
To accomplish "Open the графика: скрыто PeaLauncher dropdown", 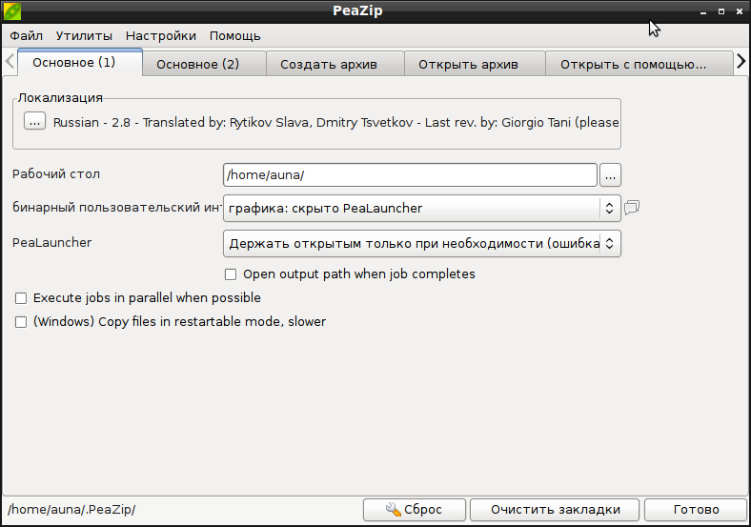I will (422, 208).
